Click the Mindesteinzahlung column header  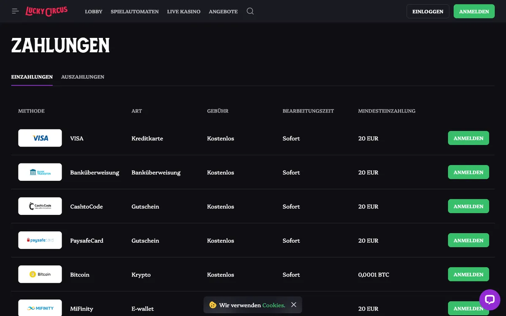click(387, 111)
